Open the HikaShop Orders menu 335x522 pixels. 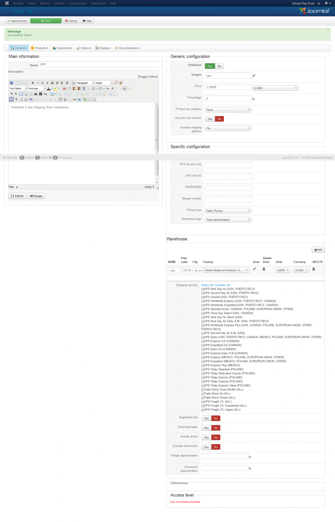click(x=84, y=48)
